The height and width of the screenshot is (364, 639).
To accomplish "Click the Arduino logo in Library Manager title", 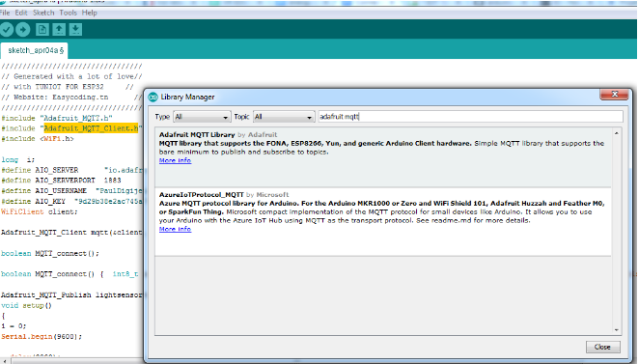I will 153,97.
